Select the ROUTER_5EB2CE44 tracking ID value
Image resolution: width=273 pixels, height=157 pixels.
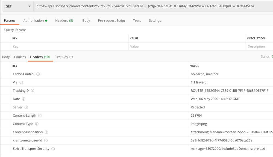click(x=230, y=91)
